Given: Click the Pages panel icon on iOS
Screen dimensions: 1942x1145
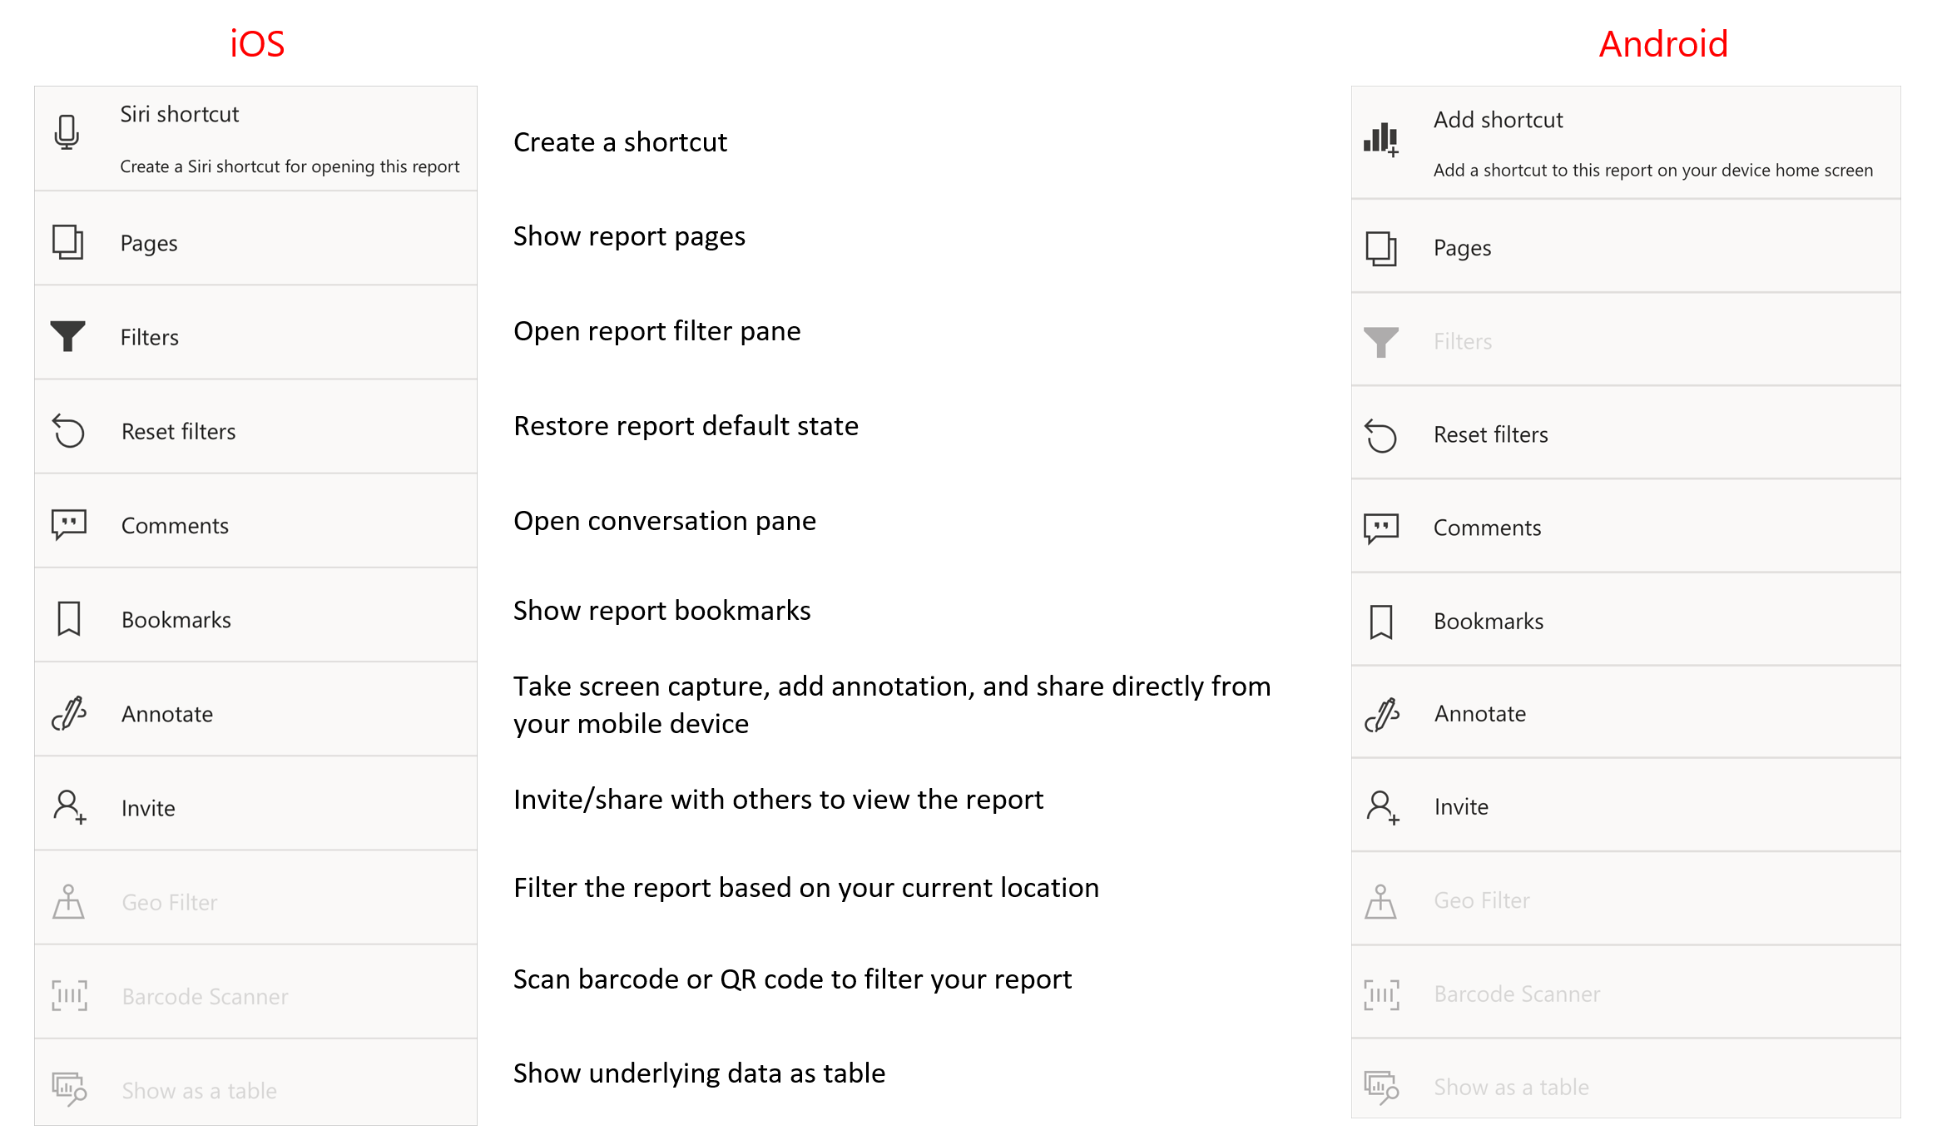Looking at the screenshot, I should tap(70, 244).
